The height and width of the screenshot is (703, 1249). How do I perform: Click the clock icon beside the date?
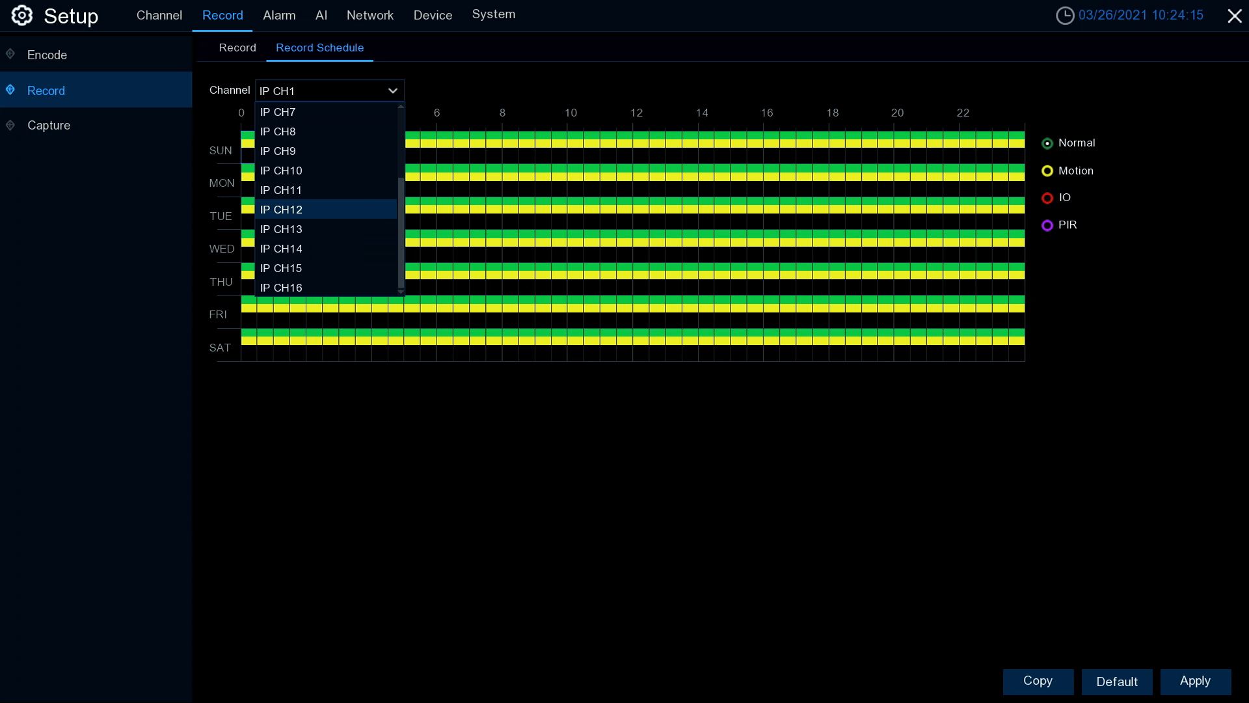1065,16
